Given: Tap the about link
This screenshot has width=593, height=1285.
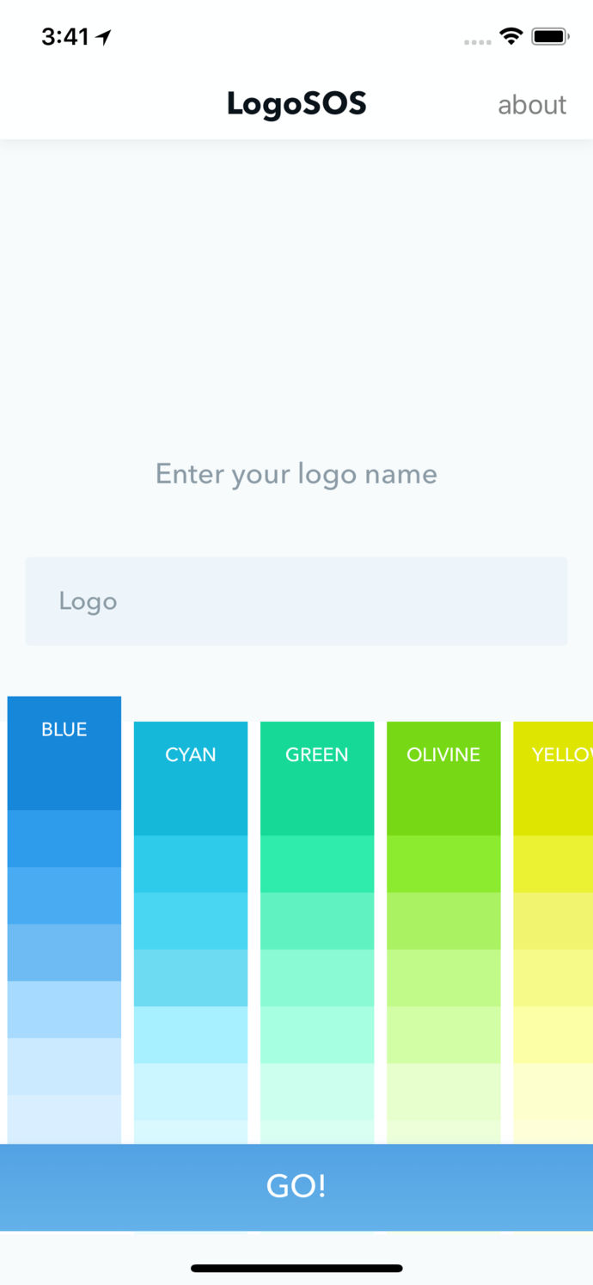Looking at the screenshot, I should coord(532,105).
